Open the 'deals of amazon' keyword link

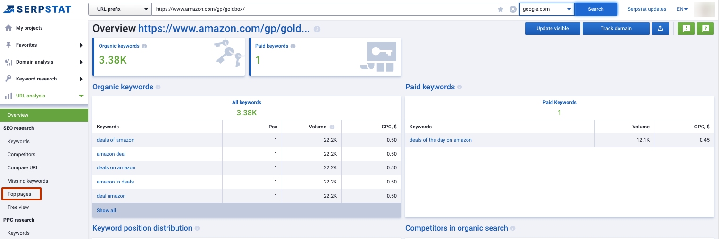(116, 140)
